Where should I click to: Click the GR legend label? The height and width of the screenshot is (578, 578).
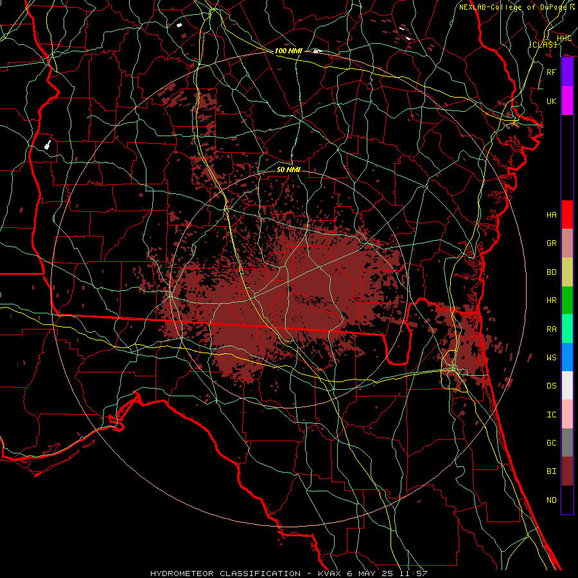(x=552, y=243)
